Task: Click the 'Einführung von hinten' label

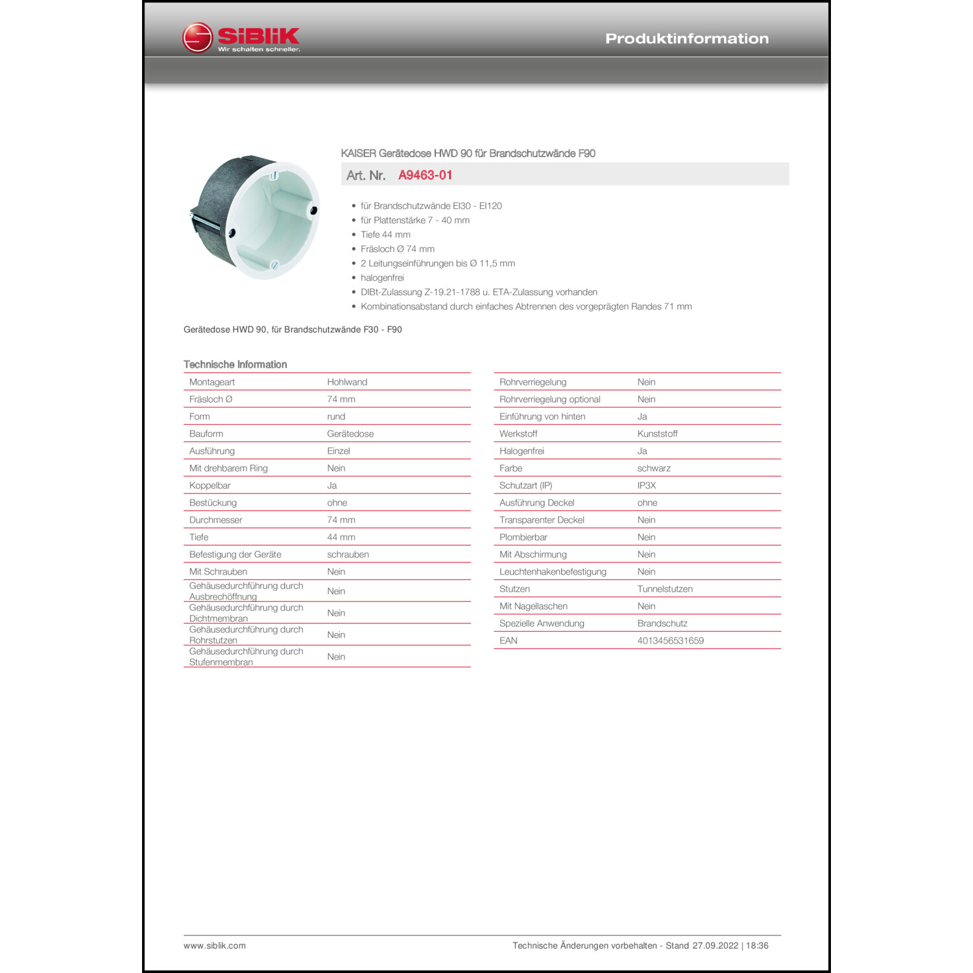Action: 542,416
